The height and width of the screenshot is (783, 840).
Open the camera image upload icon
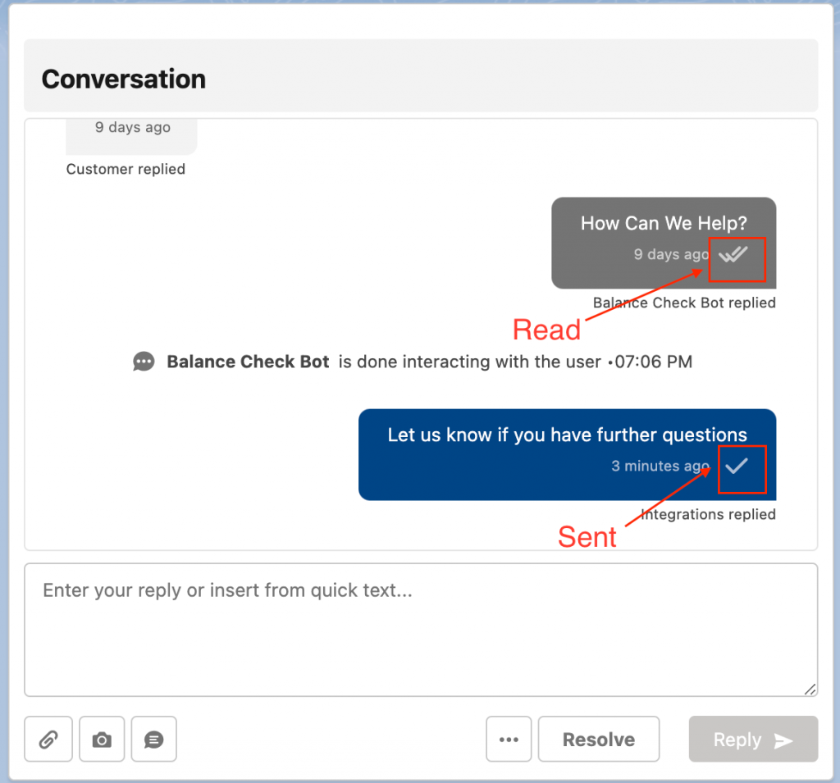(102, 740)
